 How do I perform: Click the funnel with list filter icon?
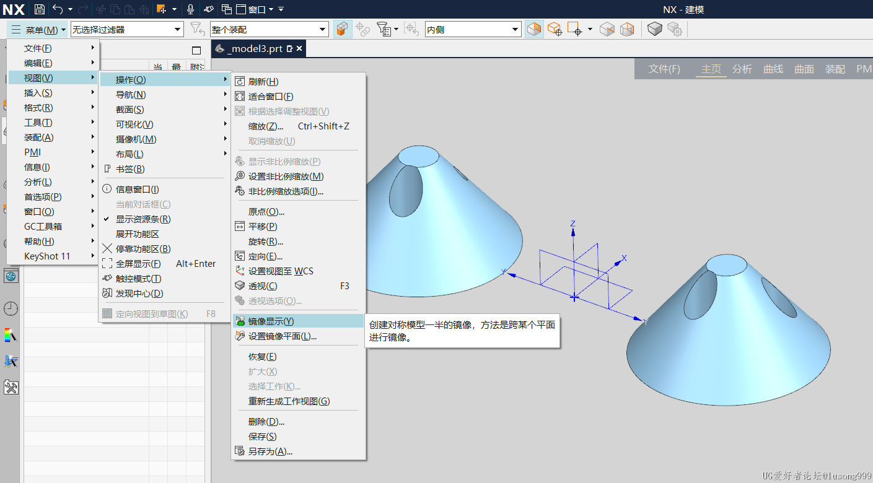pyautogui.click(x=384, y=29)
